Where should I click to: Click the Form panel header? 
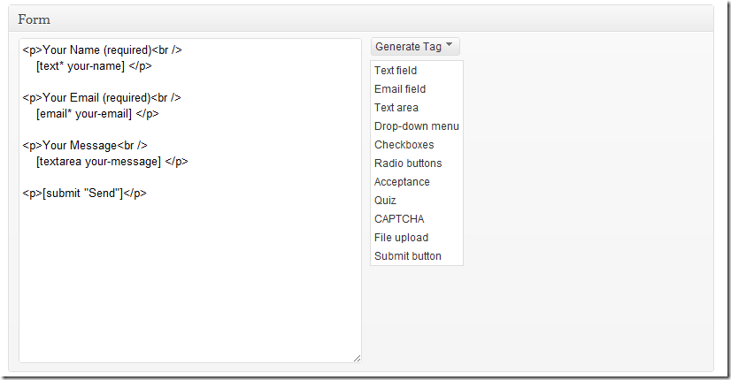(x=361, y=19)
